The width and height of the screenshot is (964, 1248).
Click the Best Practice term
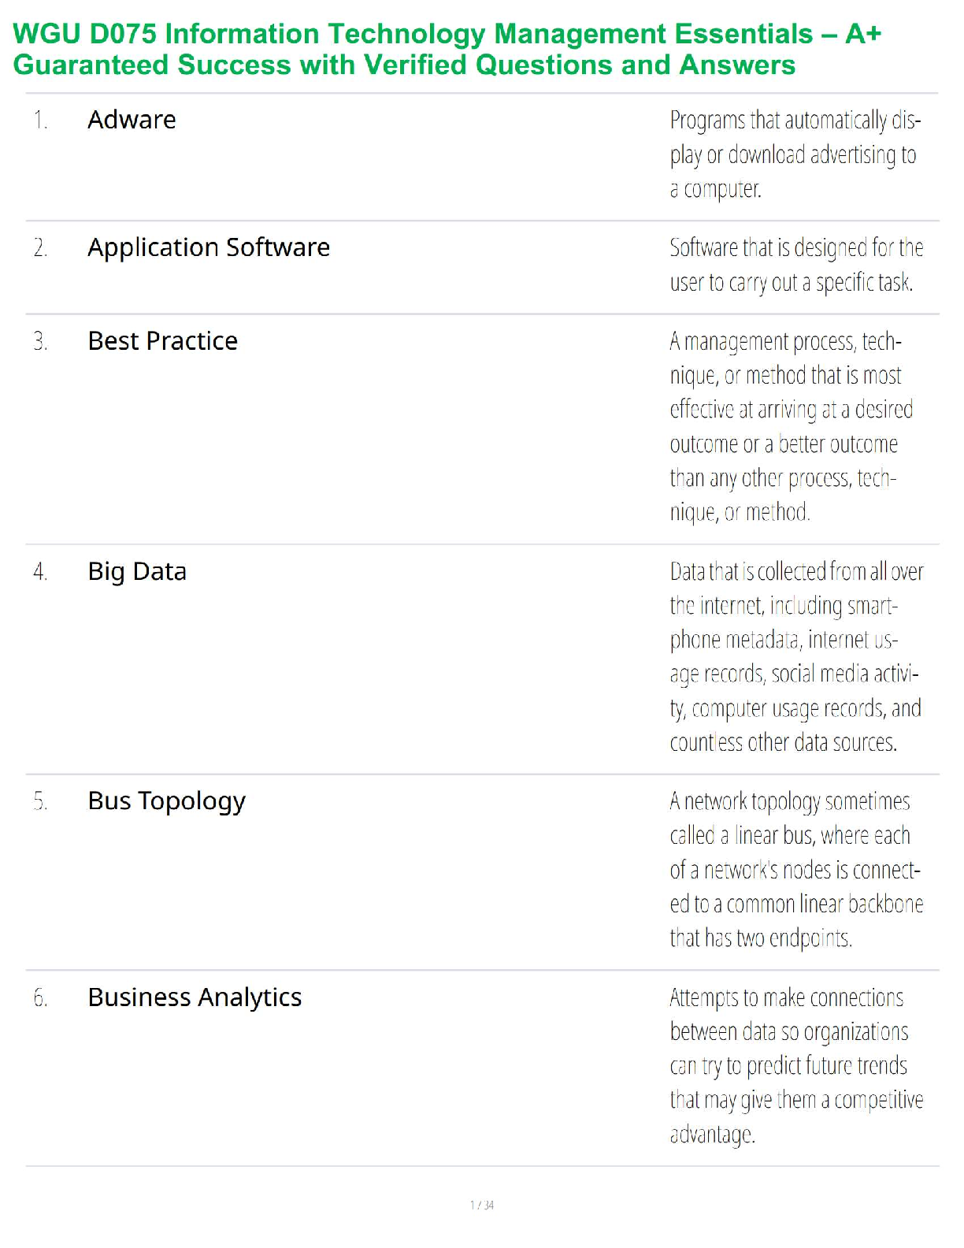[x=162, y=341]
